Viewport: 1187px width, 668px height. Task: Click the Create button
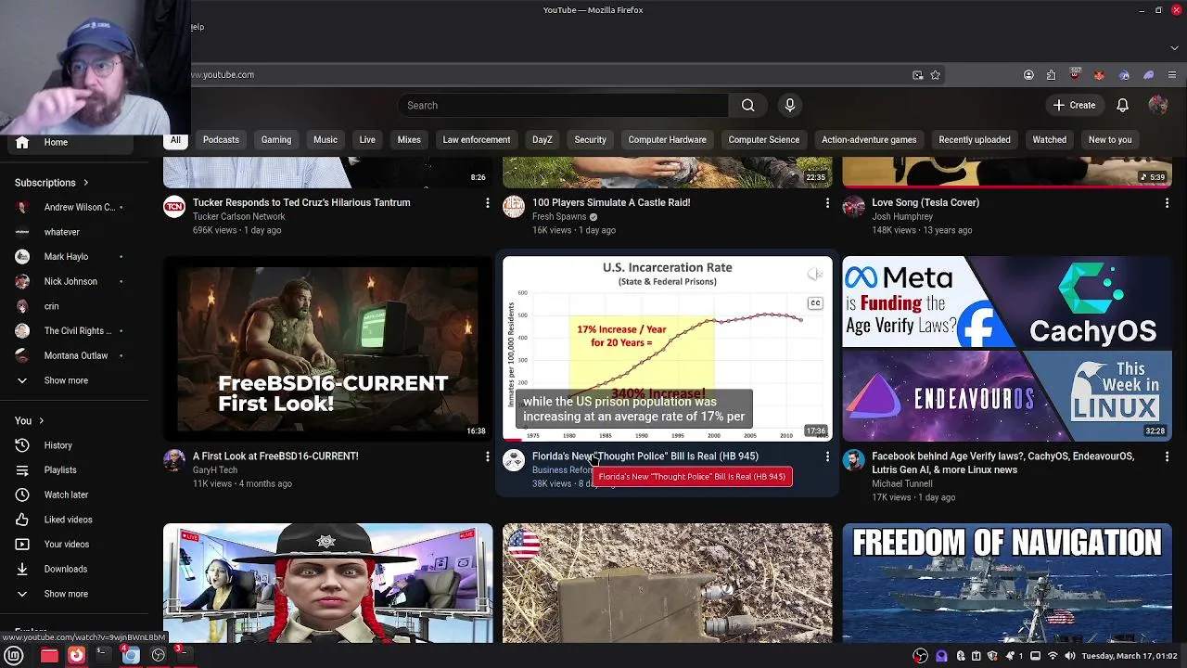1075,105
